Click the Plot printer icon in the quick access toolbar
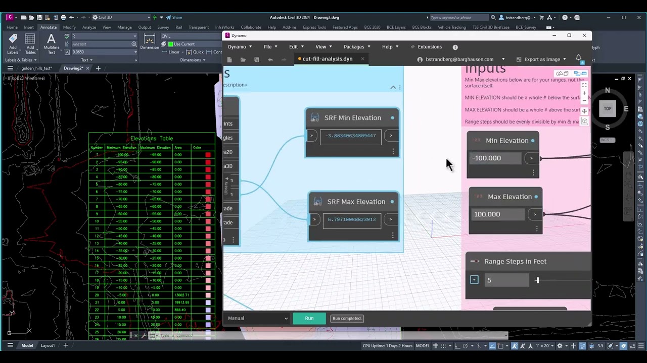 tap(64, 17)
